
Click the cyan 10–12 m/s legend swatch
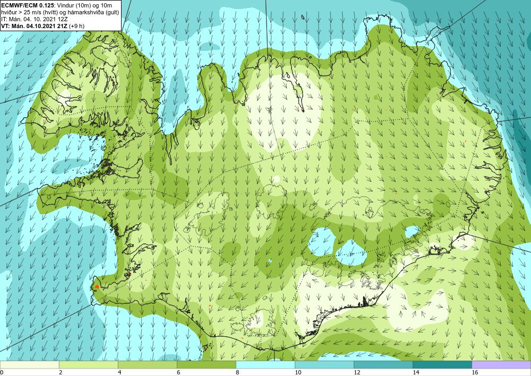(x=324, y=365)
